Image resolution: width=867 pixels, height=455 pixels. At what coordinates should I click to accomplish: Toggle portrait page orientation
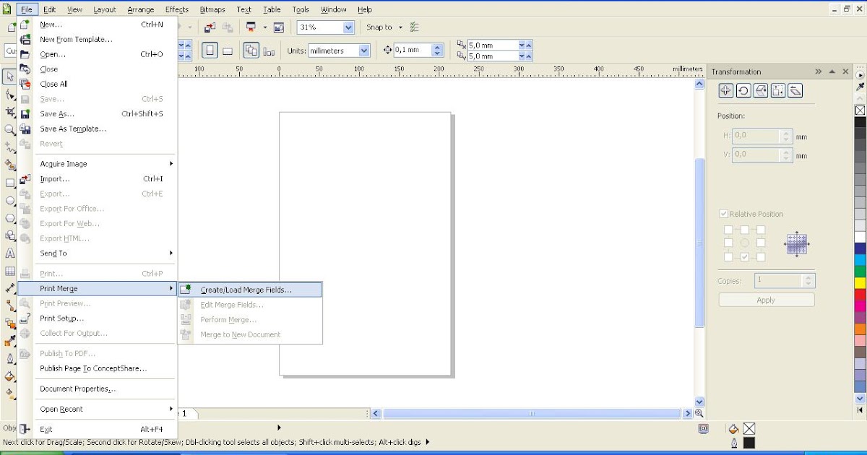(x=210, y=49)
